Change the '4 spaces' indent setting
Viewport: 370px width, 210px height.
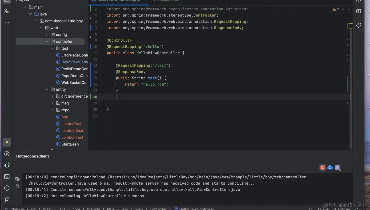[x=342, y=209]
